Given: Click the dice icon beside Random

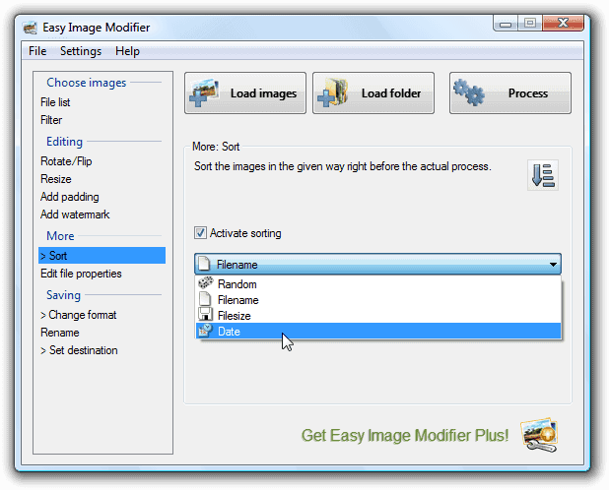Looking at the screenshot, I should (205, 283).
